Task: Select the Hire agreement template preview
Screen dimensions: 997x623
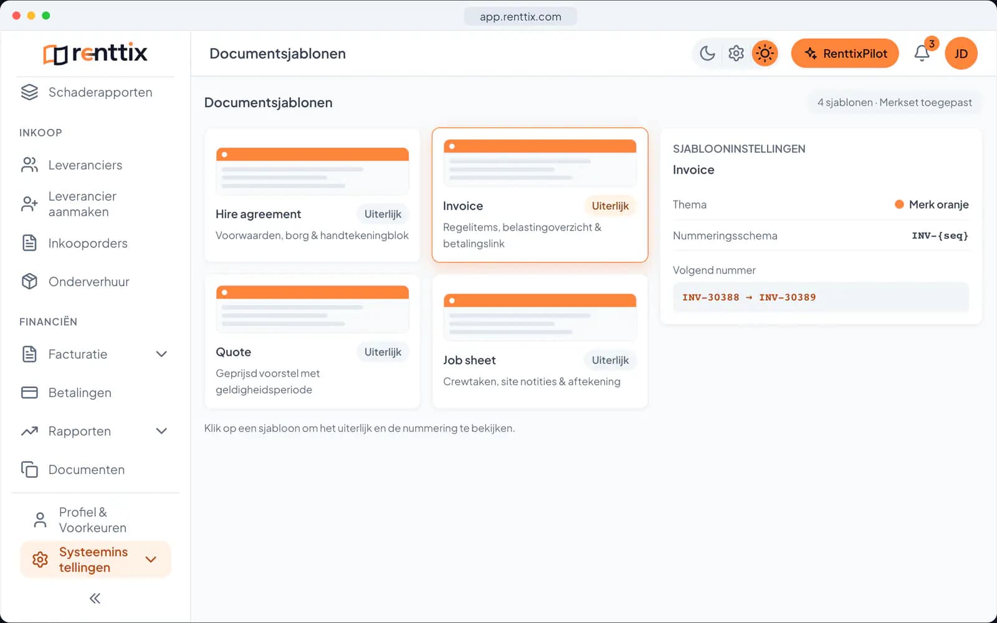Action: [x=312, y=171]
